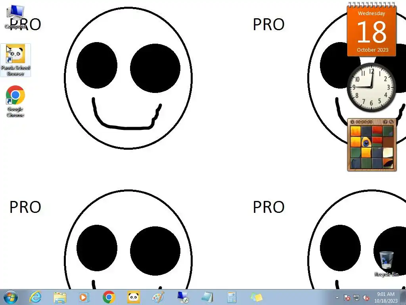The width and height of the screenshot is (406, 305).
Task: Open Windows Explorer folder in taskbar
Action: (x=60, y=297)
